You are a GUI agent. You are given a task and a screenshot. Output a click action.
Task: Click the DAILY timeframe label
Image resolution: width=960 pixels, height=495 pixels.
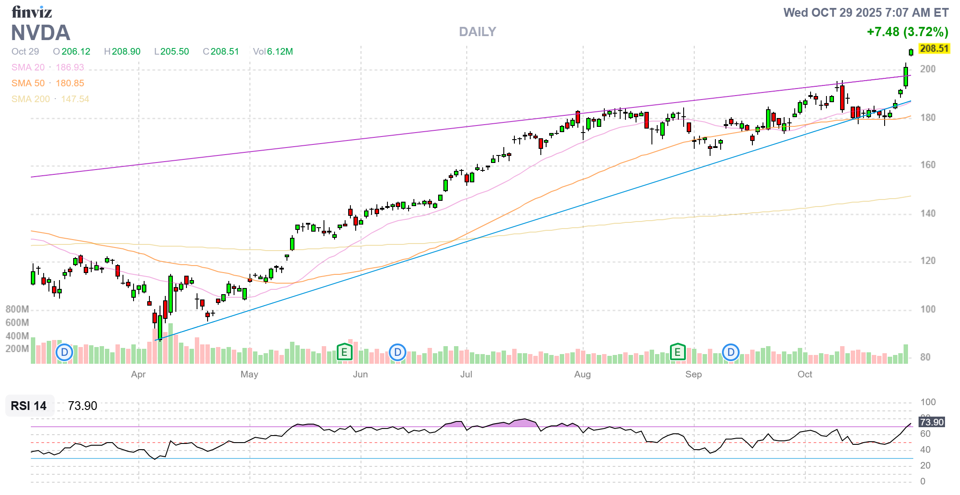(x=477, y=32)
